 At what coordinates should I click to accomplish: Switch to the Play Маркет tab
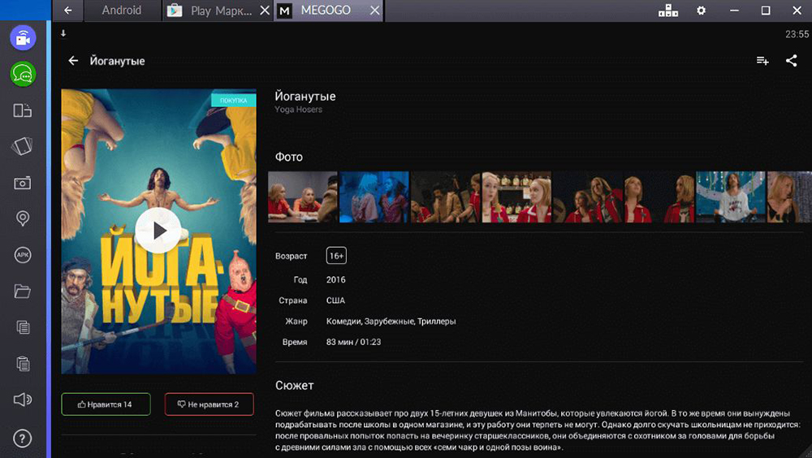tap(218, 11)
